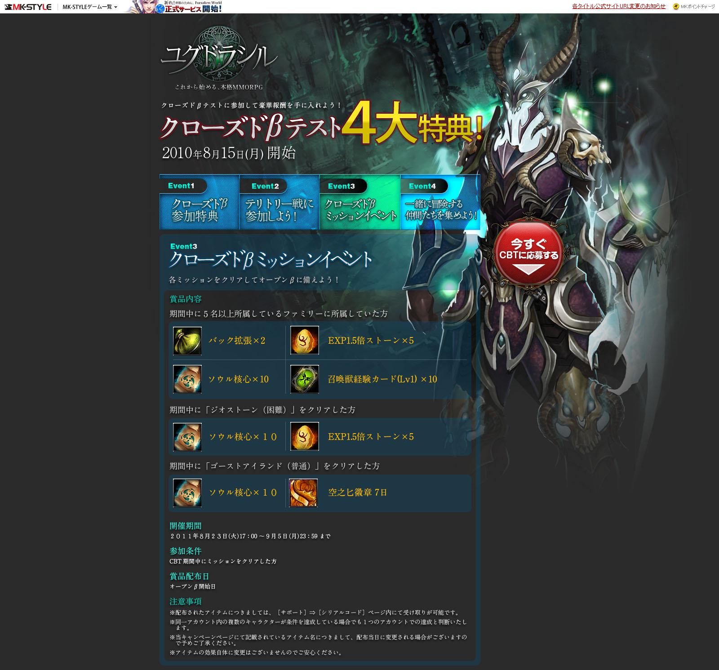
Task: Click the バック拡張 green bag icon
Action: pos(187,341)
